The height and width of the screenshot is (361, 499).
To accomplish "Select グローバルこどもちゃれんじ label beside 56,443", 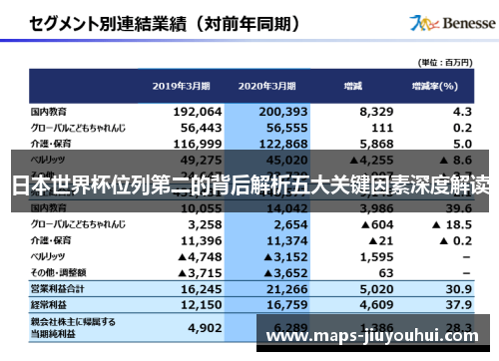I will pos(78,128).
